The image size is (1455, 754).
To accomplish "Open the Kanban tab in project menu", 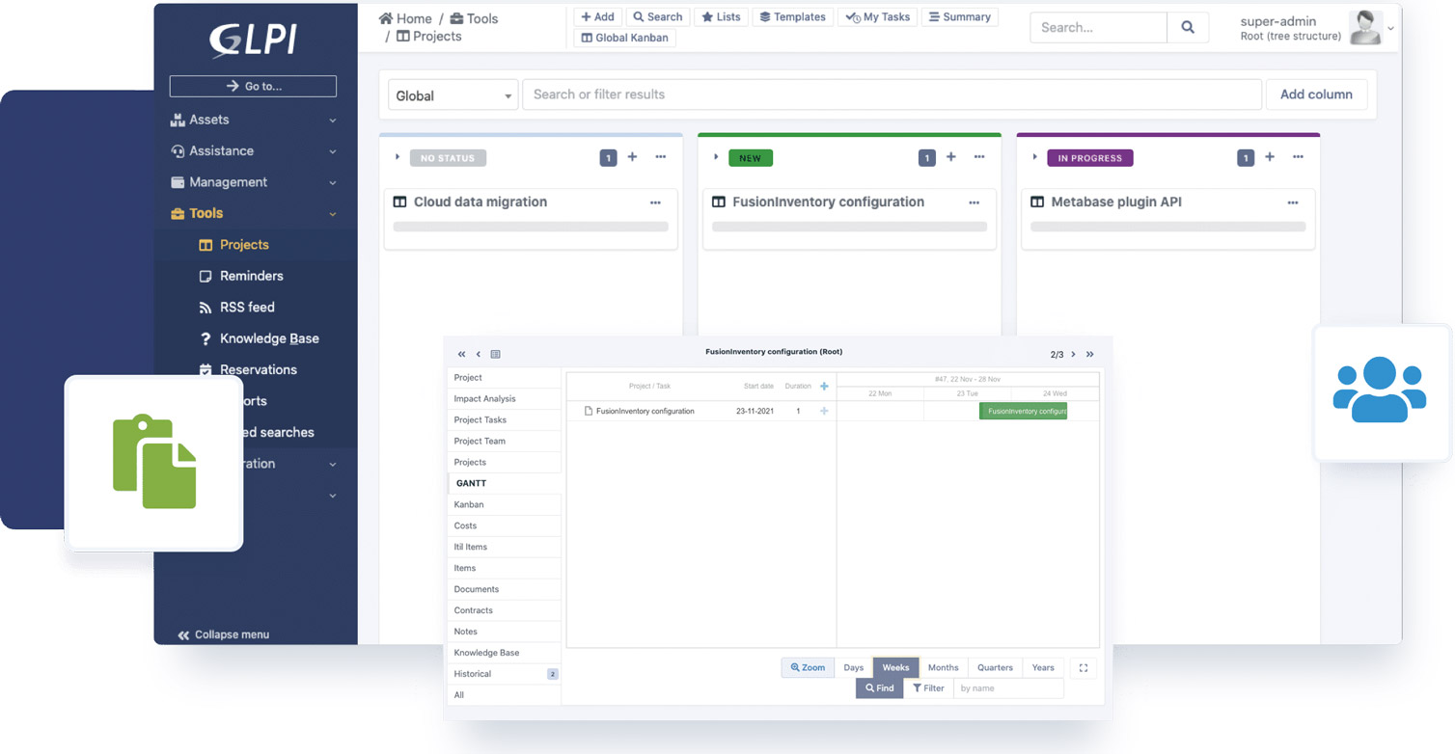I will [469, 504].
